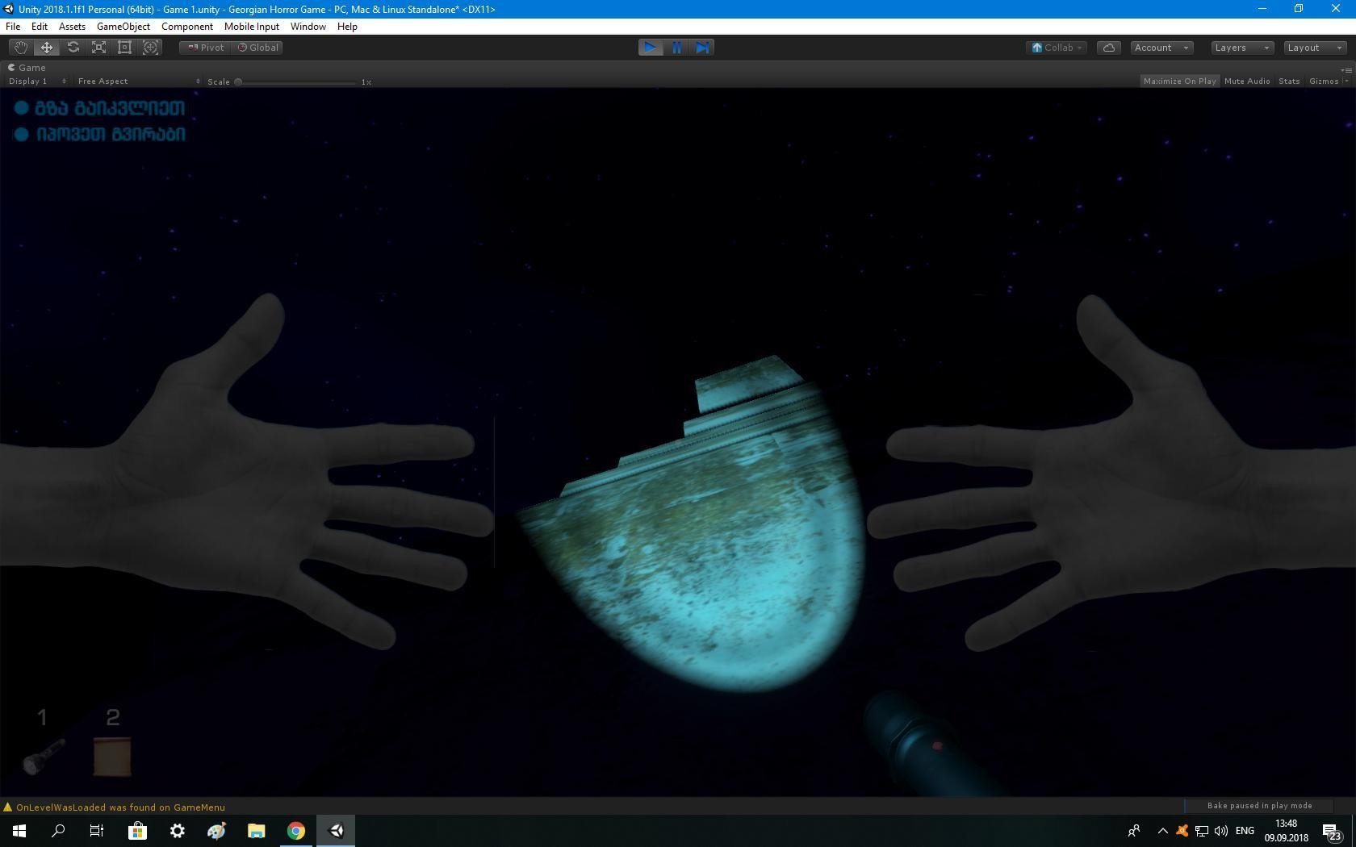This screenshot has height=847, width=1356.
Task: Open the Assets menu
Action: click(x=72, y=27)
